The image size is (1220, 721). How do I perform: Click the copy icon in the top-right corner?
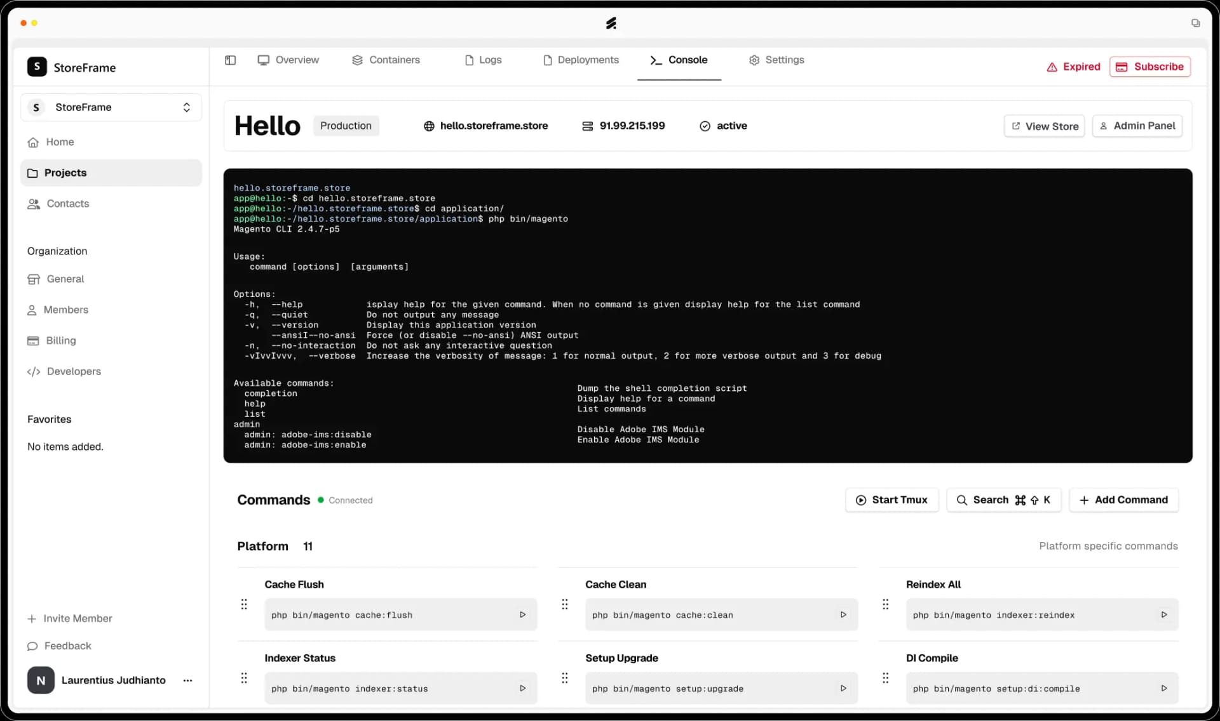(1195, 23)
